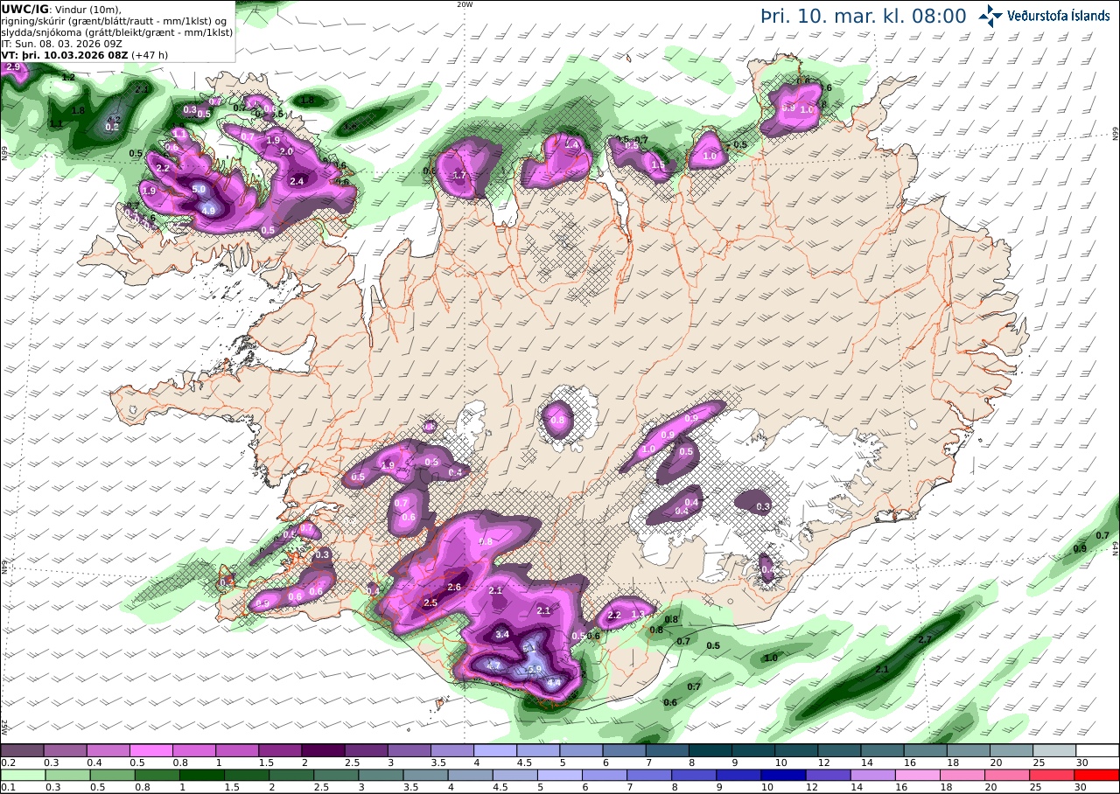1120x794 pixels.
Task: Click the '5.0' snowfall value in Westfjords
Action: click(199, 189)
